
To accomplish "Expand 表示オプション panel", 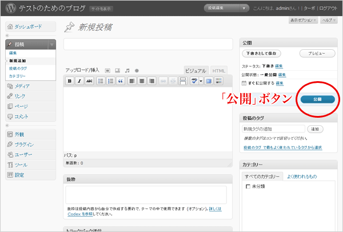I will [303, 20].
